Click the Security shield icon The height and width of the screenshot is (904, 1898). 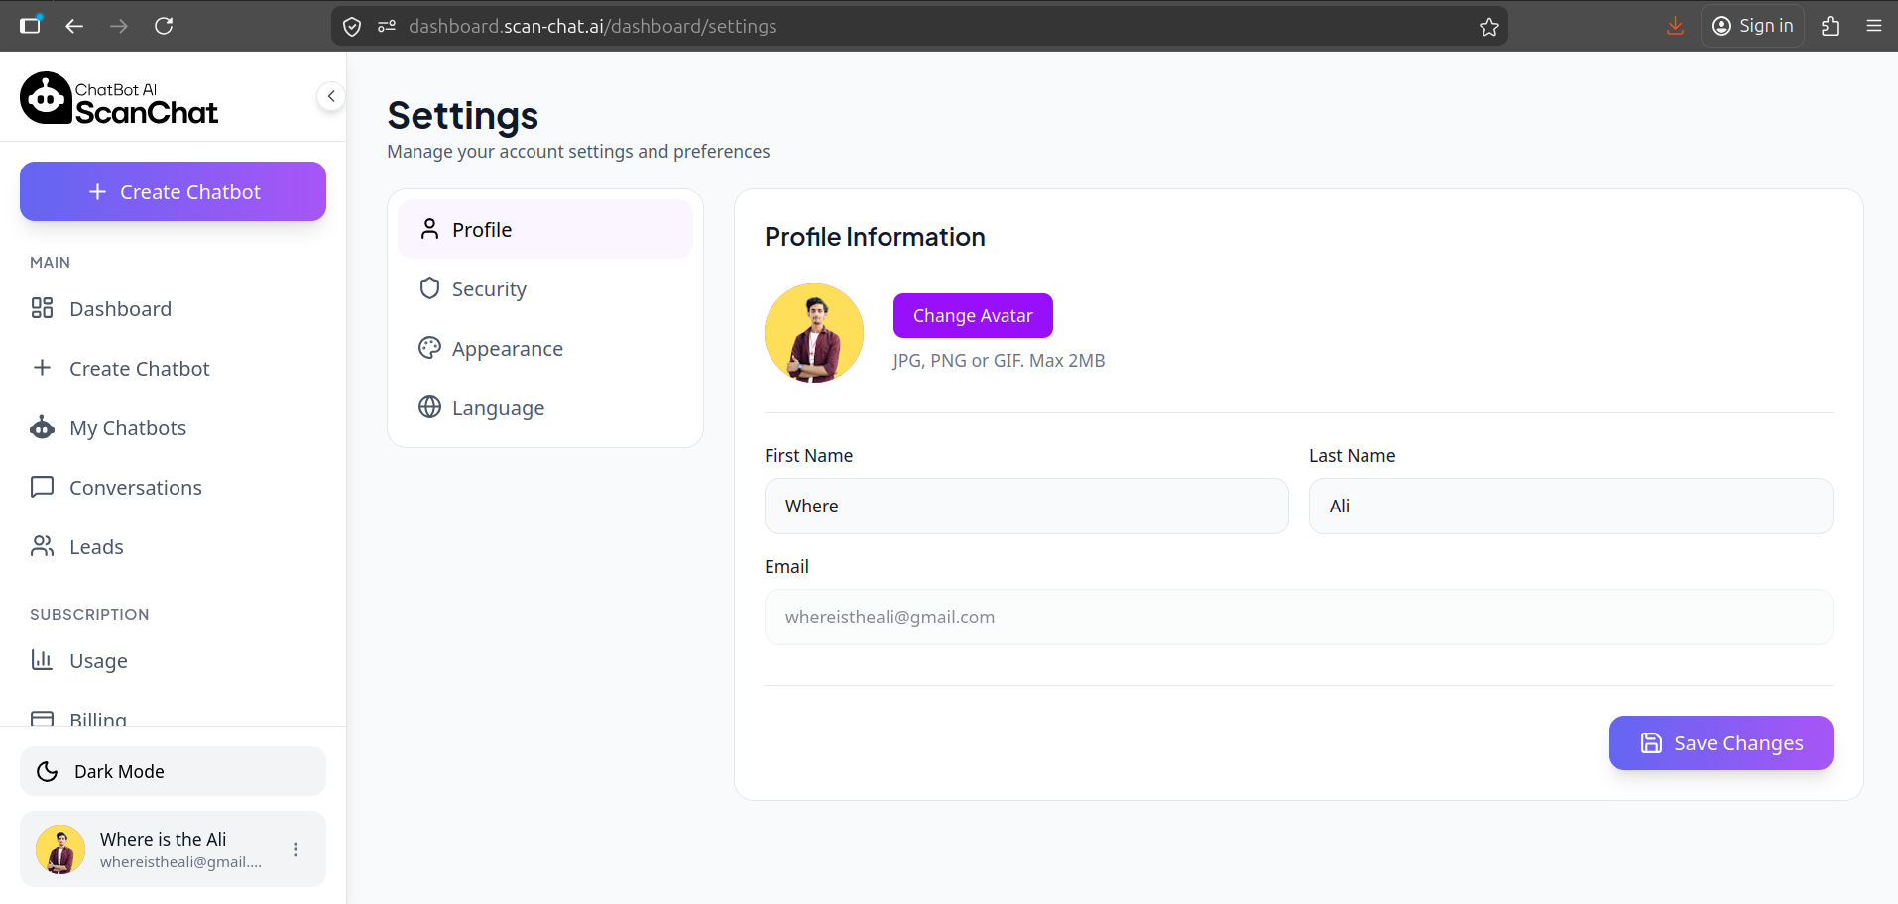point(429,288)
